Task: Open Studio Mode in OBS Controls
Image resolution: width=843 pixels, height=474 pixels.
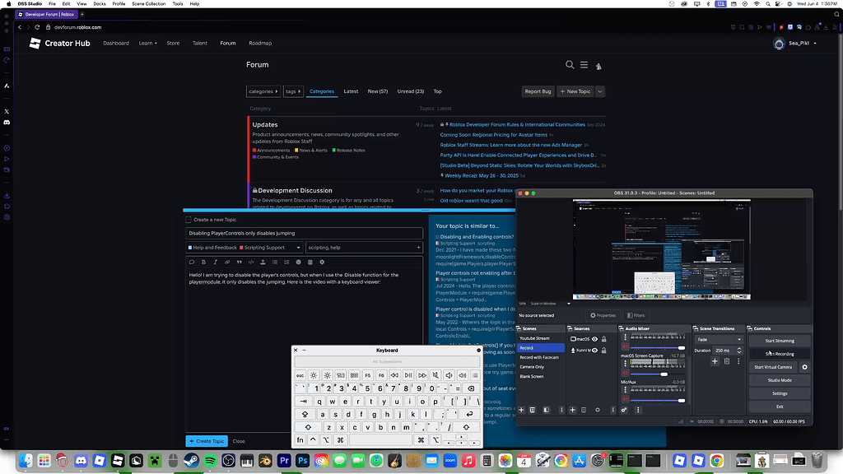Action: point(780,380)
